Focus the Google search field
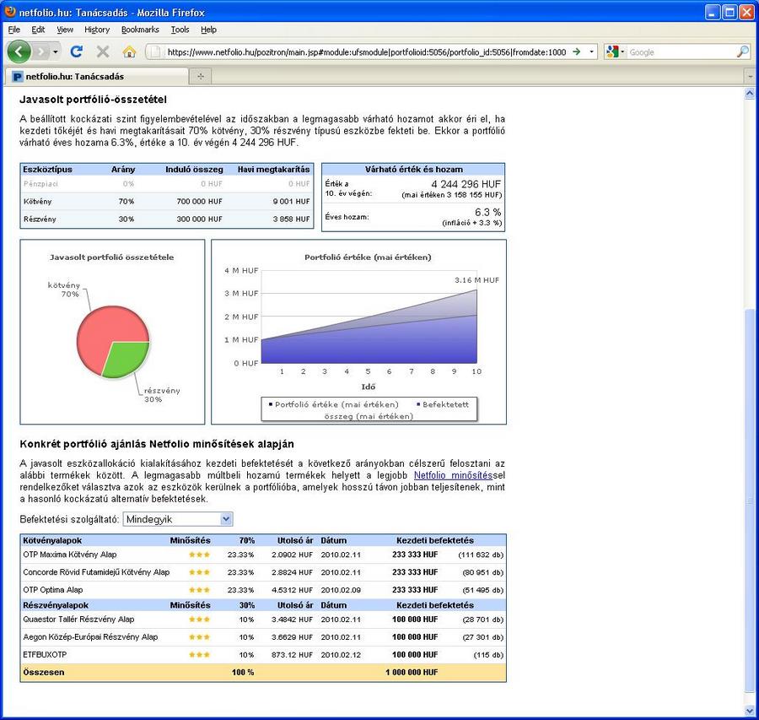759x720 pixels. point(681,51)
